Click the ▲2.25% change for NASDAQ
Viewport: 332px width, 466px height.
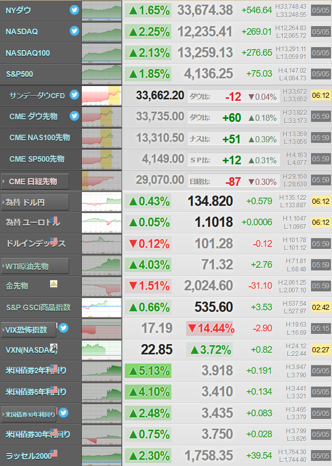148,32
